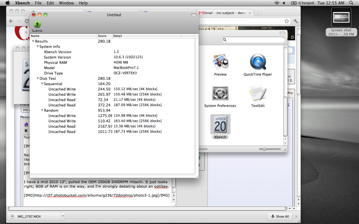Collapse the Random results group

tap(42, 110)
